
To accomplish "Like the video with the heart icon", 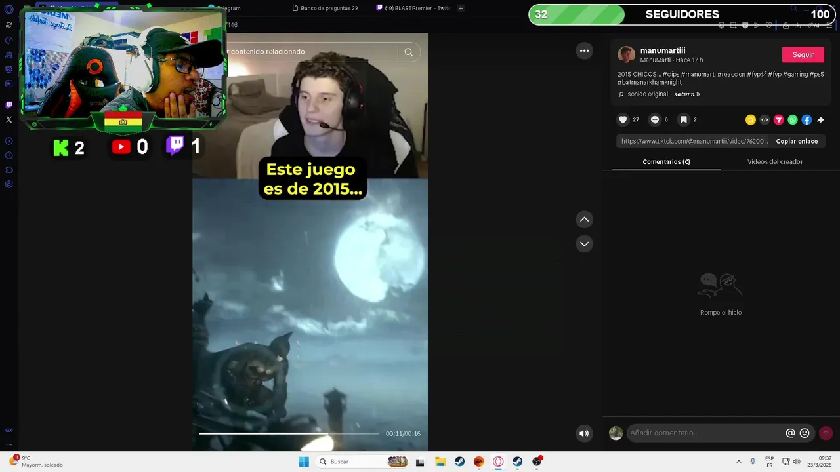I will (x=623, y=120).
